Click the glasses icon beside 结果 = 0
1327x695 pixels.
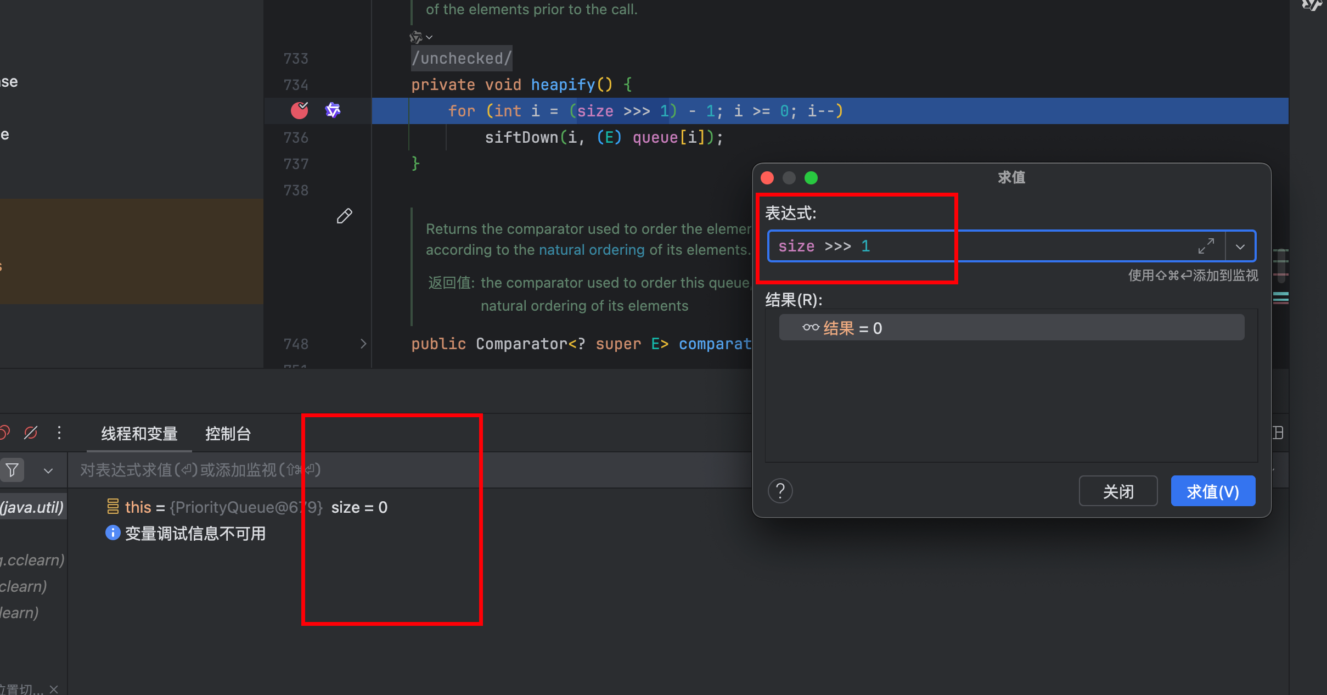(x=811, y=328)
